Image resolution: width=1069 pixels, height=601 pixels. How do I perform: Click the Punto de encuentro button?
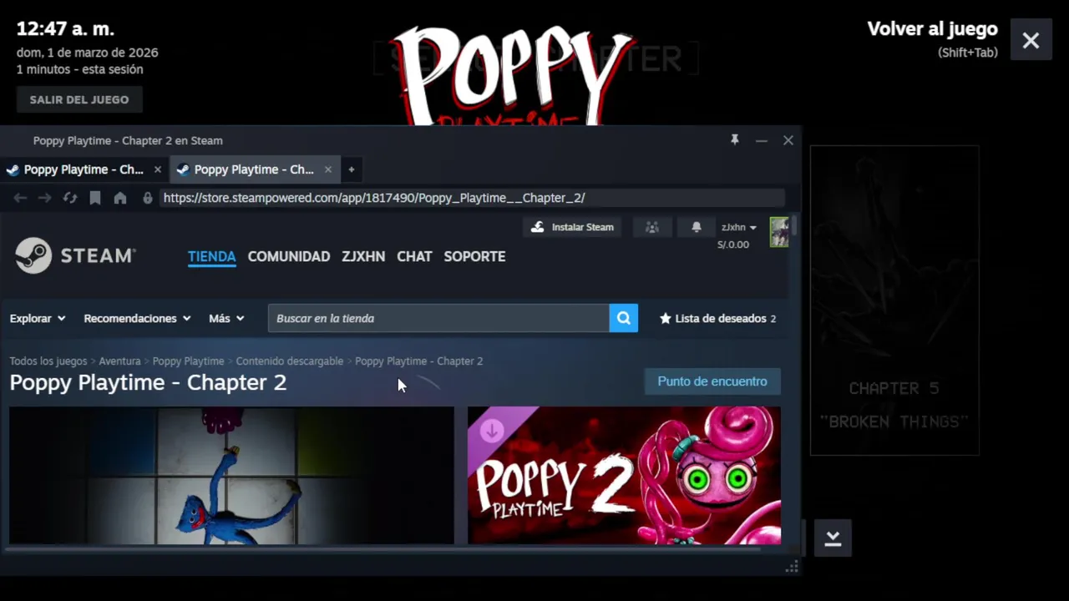point(712,381)
